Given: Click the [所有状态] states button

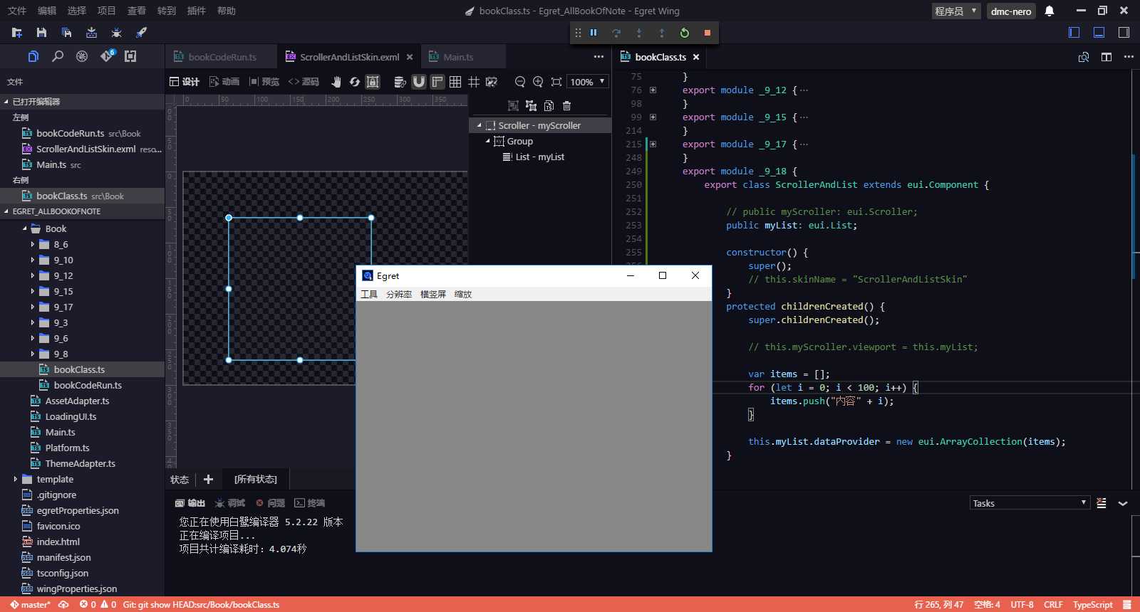Looking at the screenshot, I should tap(256, 480).
